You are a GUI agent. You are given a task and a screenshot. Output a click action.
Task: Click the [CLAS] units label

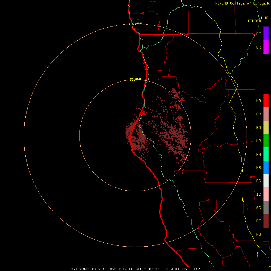[x=254, y=21]
